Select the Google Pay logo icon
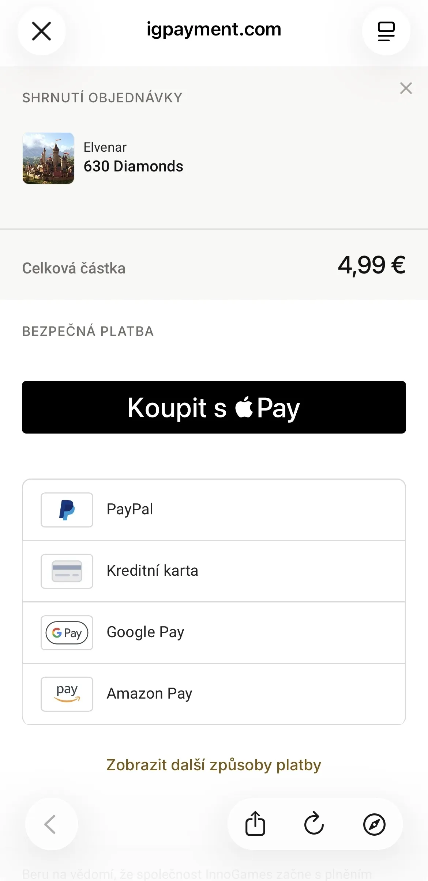This screenshot has width=428, height=881. point(67,633)
